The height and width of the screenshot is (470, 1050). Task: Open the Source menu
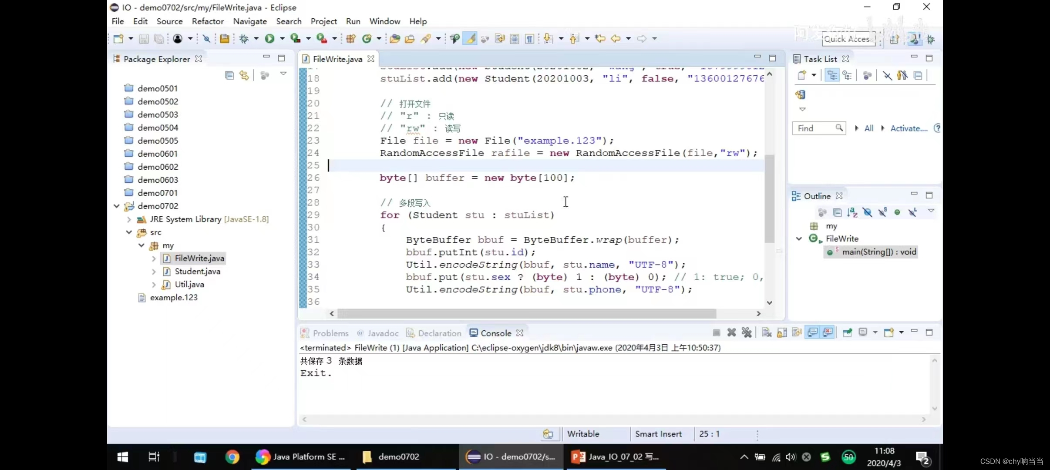(170, 21)
